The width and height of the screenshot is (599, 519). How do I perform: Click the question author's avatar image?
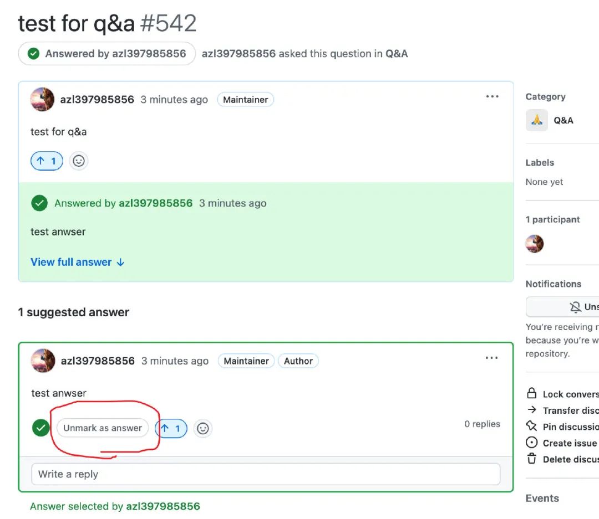42,99
